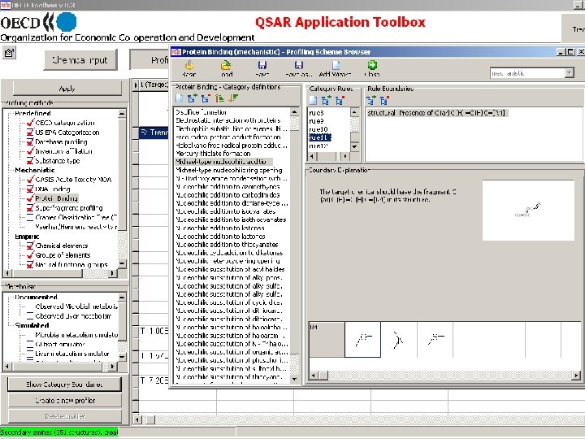The width and height of the screenshot is (585, 439).
Task: Select Disulfide formation category
Action: pos(201,112)
